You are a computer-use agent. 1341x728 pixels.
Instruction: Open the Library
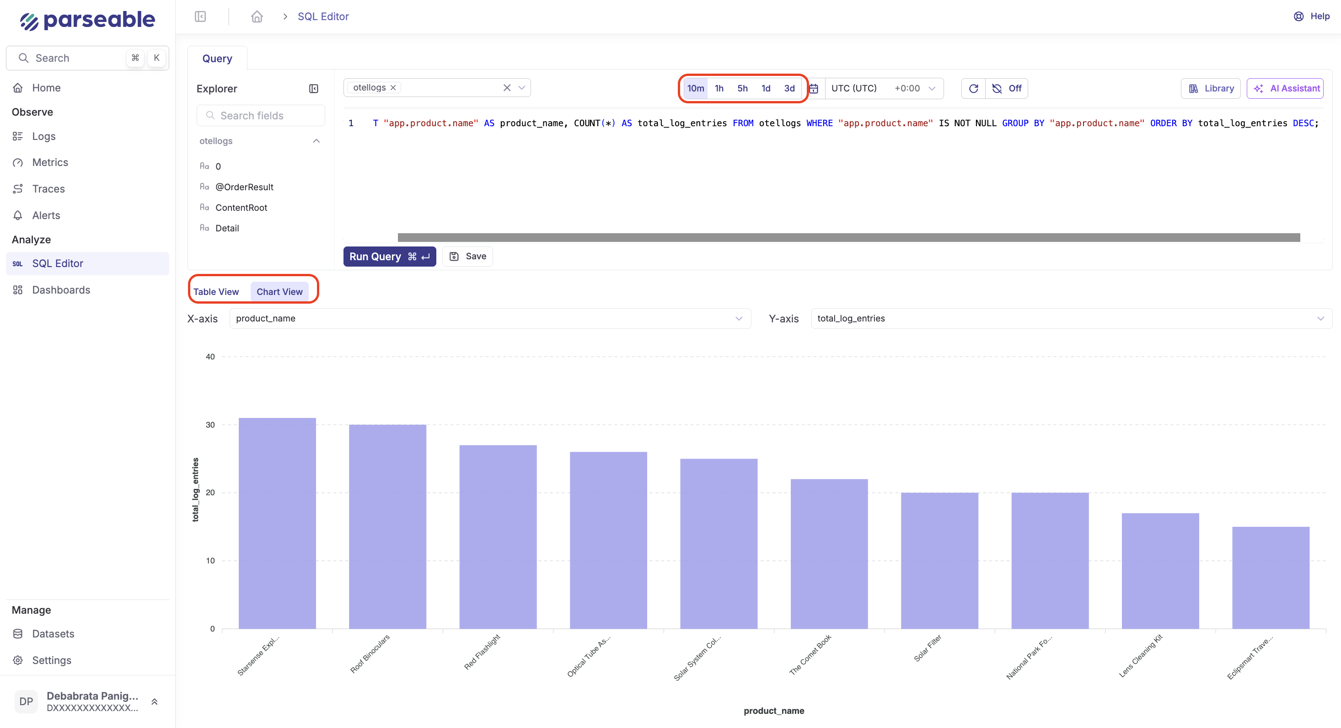click(x=1211, y=88)
